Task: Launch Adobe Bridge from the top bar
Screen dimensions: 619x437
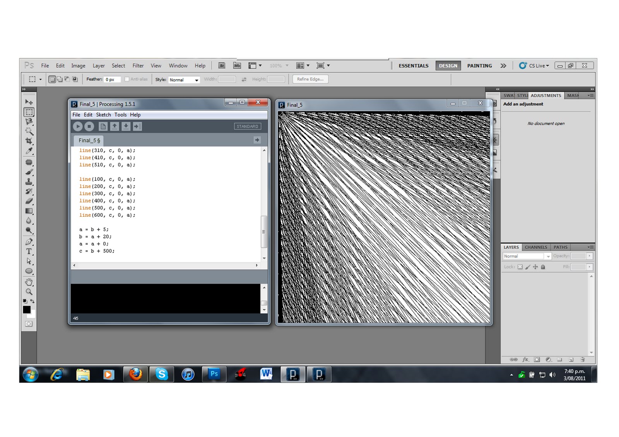Action: [x=222, y=66]
